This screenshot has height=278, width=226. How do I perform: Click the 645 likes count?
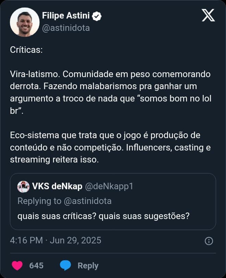coord(36,265)
